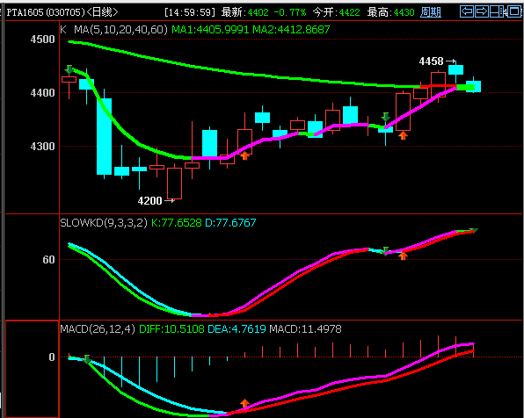Click the SLOWKD(9,3,3,2) indicator label
The width and height of the screenshot is (524, 418).
(104, 223)
